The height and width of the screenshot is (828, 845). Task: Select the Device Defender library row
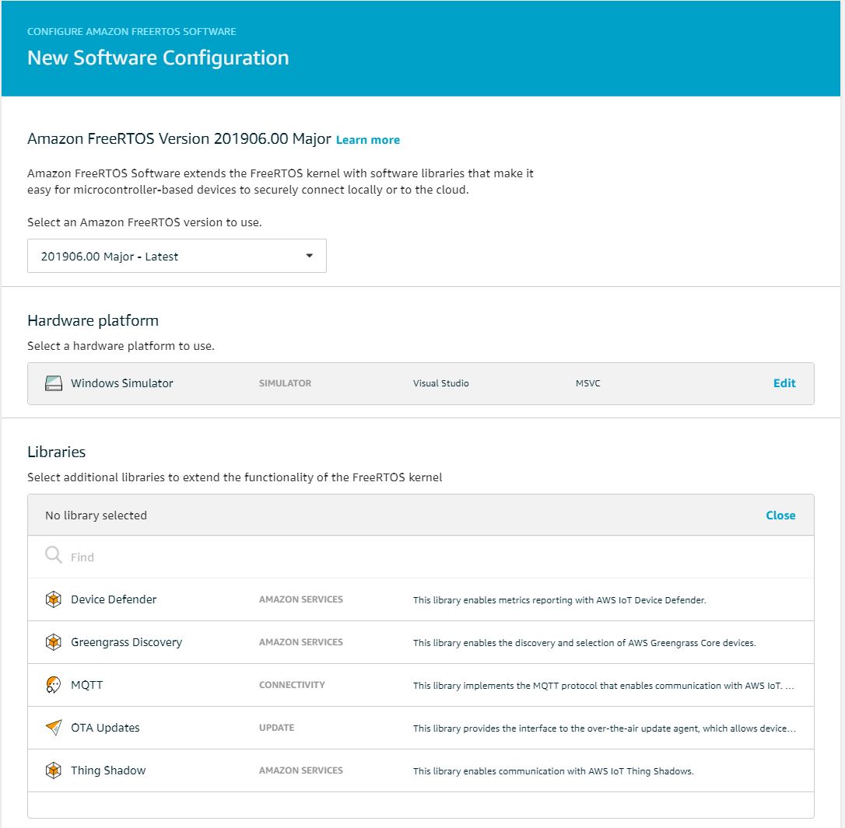coord(420,599)
